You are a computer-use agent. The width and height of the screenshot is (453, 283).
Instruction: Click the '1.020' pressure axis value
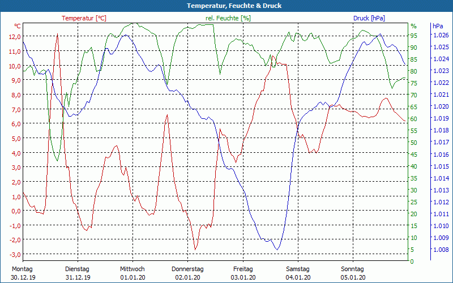(x=441, y=106)
